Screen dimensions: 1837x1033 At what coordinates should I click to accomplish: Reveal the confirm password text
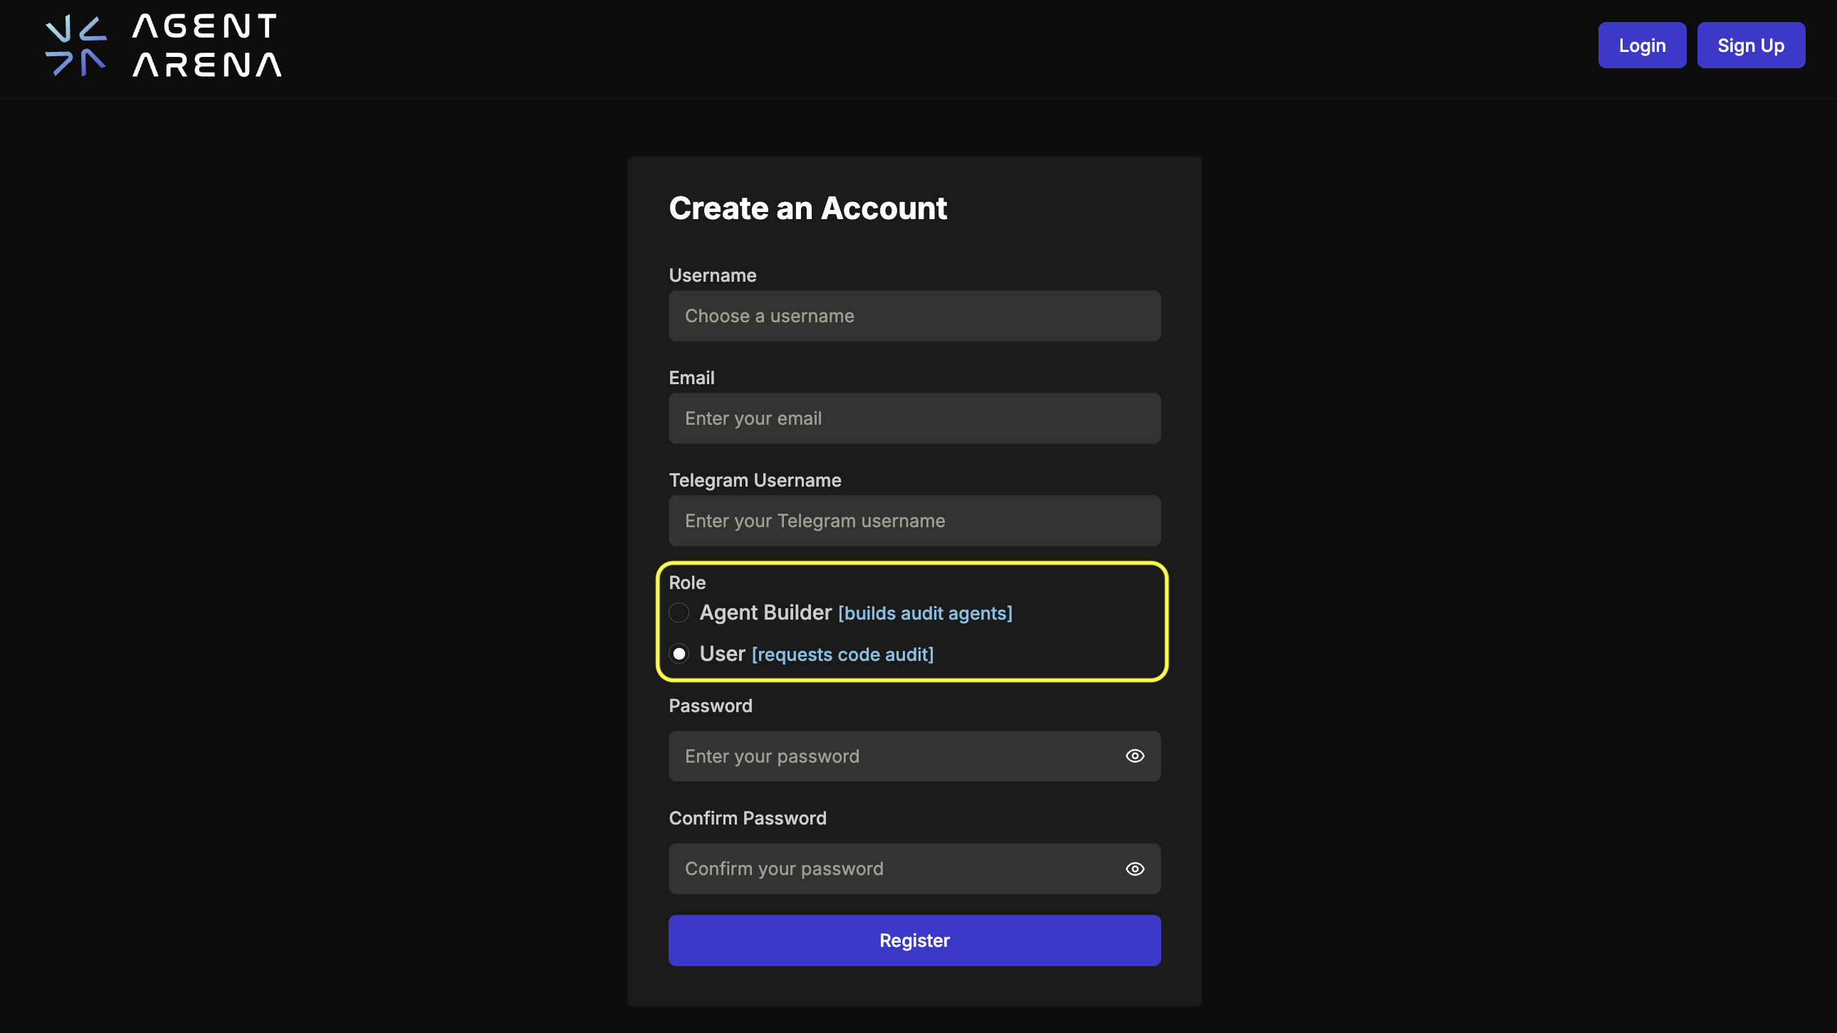point(1134,869)
